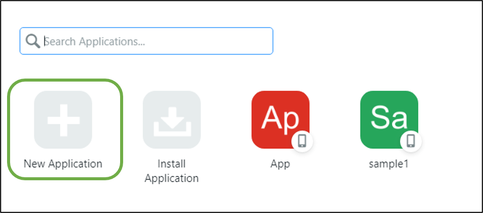Open the app named App via label
Image resolution: width=483 pixels, height=213 pixels.
click(280, 164)
